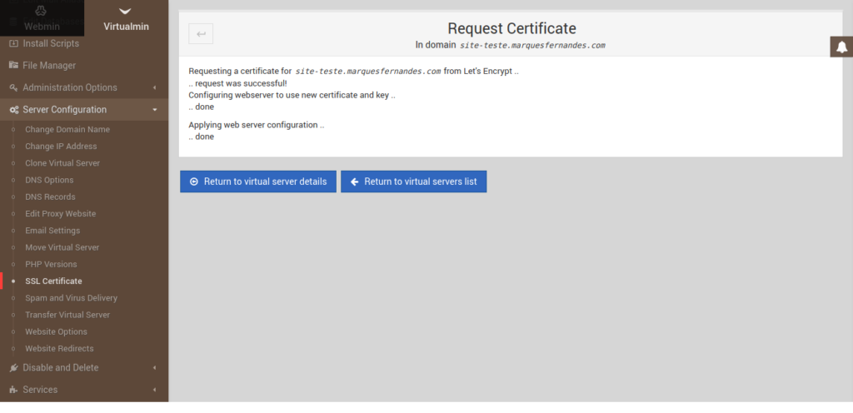Switch to the Webmin tab

pyautogui.click(x=42, y=18)
